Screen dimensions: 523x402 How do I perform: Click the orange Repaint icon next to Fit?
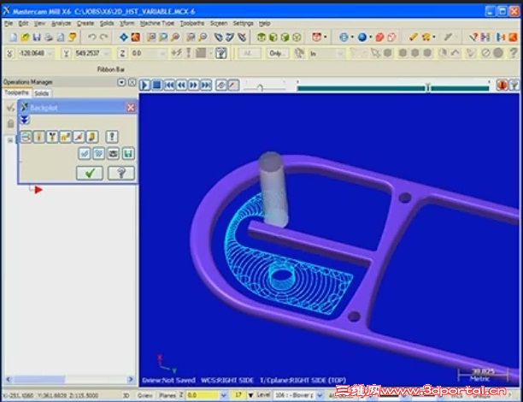click(136, 37)
